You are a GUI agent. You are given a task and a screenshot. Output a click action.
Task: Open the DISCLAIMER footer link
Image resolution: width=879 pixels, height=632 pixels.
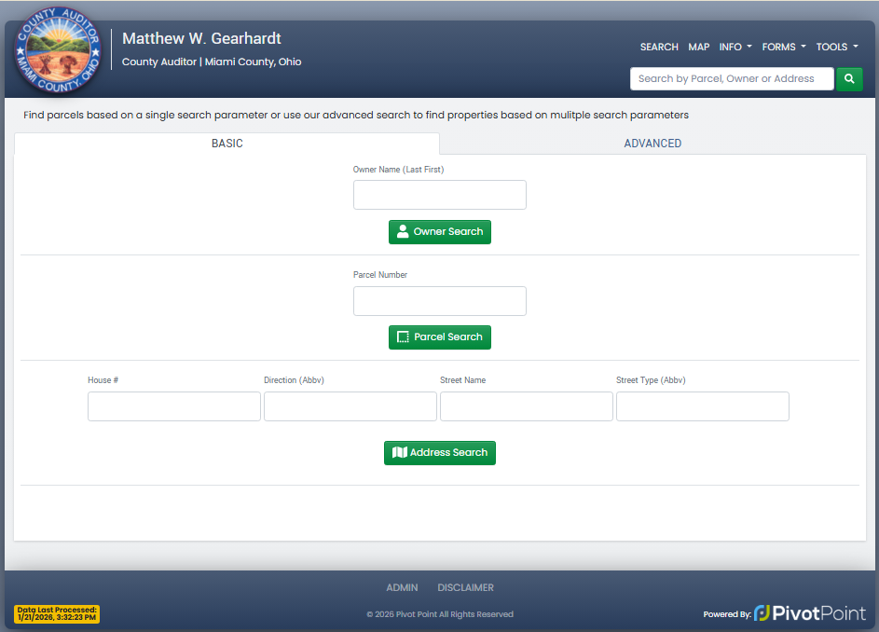click(x=465, y=588)
